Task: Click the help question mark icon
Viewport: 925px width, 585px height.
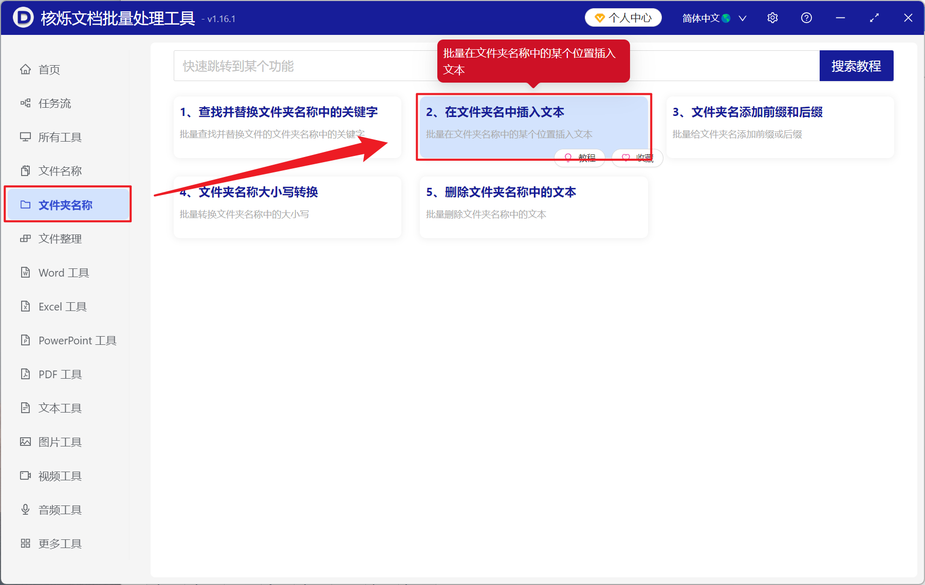Action: click(x=806, y=17)
